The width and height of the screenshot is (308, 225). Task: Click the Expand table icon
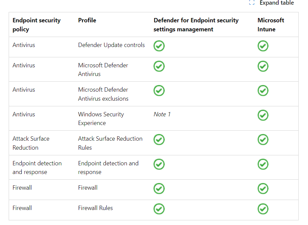tap(252, 3)
